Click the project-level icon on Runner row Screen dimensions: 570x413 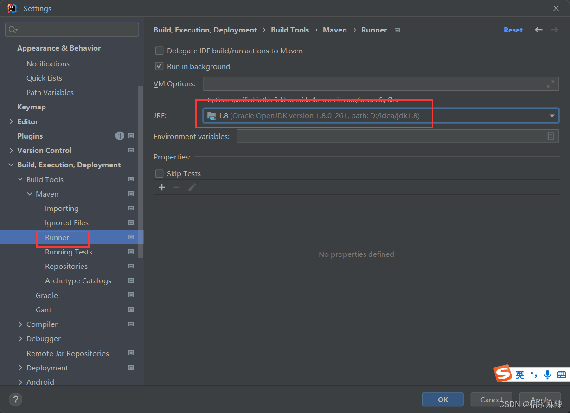(x=131, y=237)
